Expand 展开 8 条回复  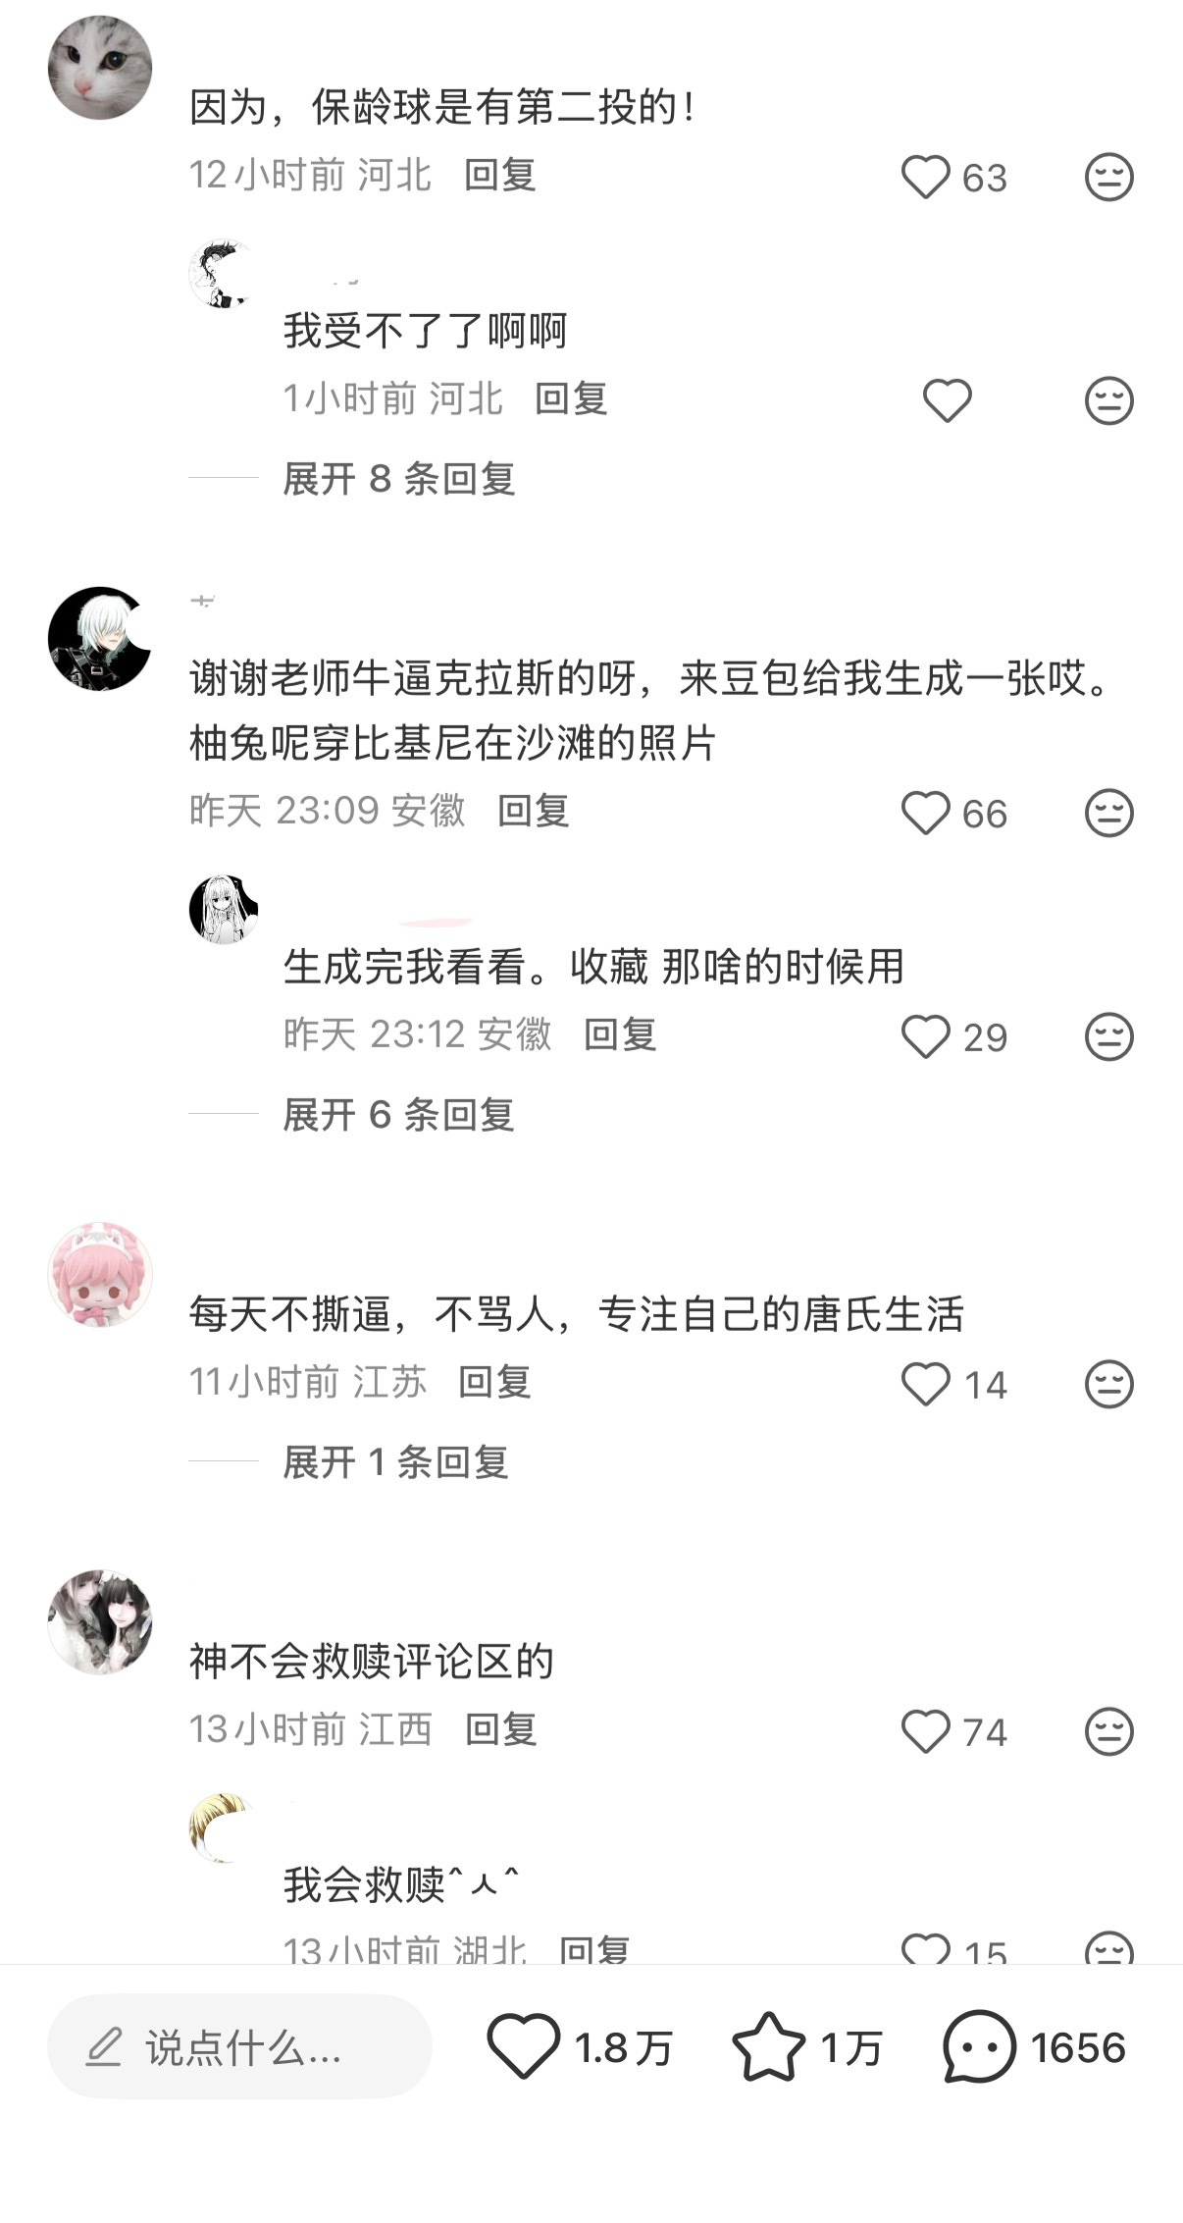[x=399, y=479]
